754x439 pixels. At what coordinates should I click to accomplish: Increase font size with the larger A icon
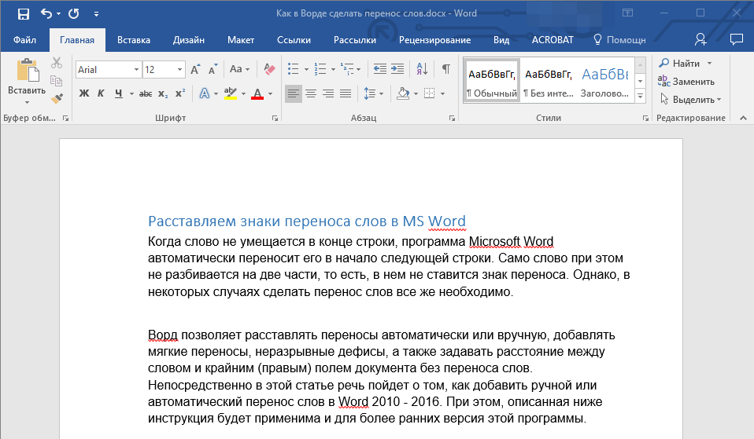pyautogui.click(x=196, y=69)
